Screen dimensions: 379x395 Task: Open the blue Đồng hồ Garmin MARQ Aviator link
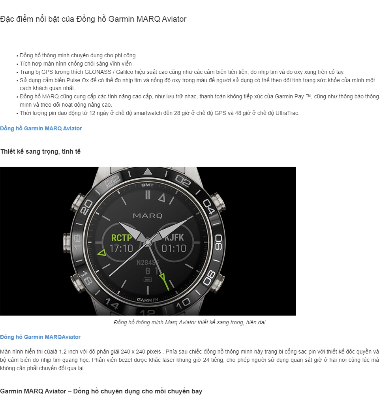(x=41, y=128)
